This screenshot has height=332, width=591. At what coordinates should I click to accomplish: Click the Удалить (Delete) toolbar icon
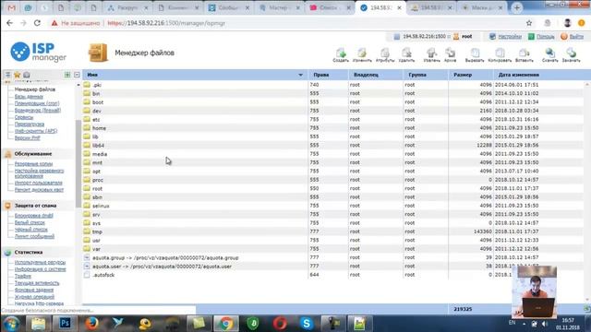(406, 55)
